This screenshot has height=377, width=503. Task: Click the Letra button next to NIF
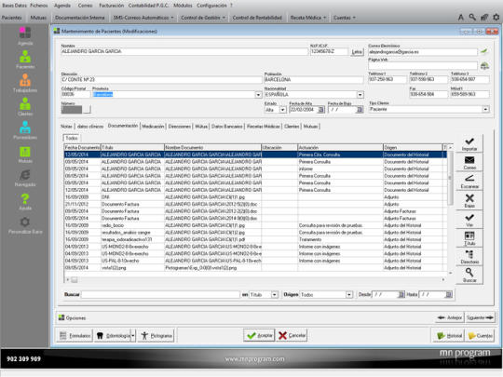(x=357, y=51)
